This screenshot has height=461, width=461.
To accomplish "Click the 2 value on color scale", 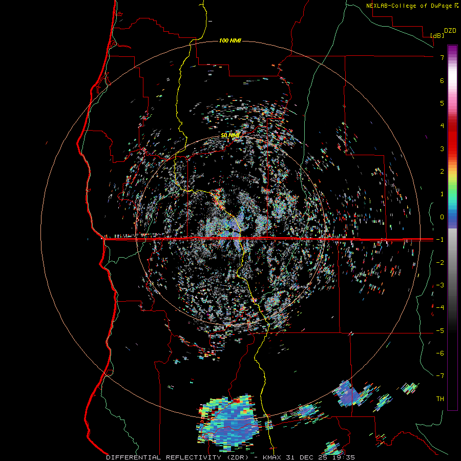I will [442, 171].
